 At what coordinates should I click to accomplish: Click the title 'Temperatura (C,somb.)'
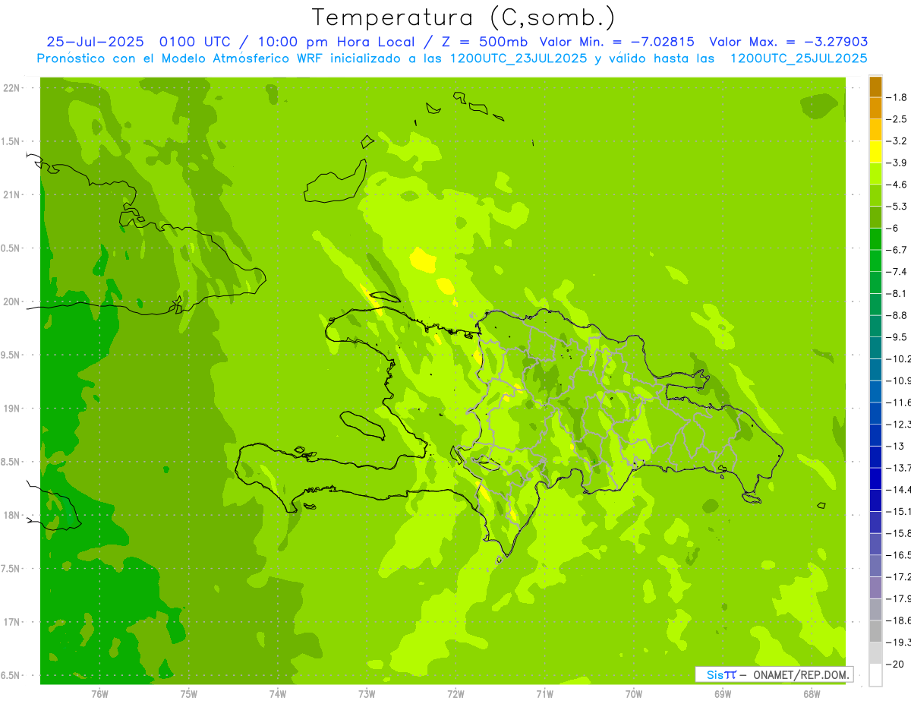click(463, 17)
